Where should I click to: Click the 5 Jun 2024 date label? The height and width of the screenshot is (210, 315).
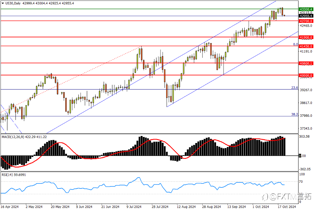84,207
